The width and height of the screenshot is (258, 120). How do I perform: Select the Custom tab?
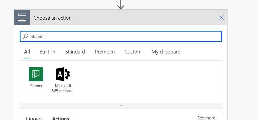[133, 52]
